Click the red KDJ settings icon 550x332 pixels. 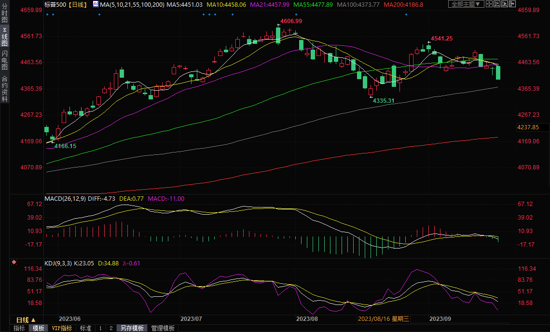[14, 263]
